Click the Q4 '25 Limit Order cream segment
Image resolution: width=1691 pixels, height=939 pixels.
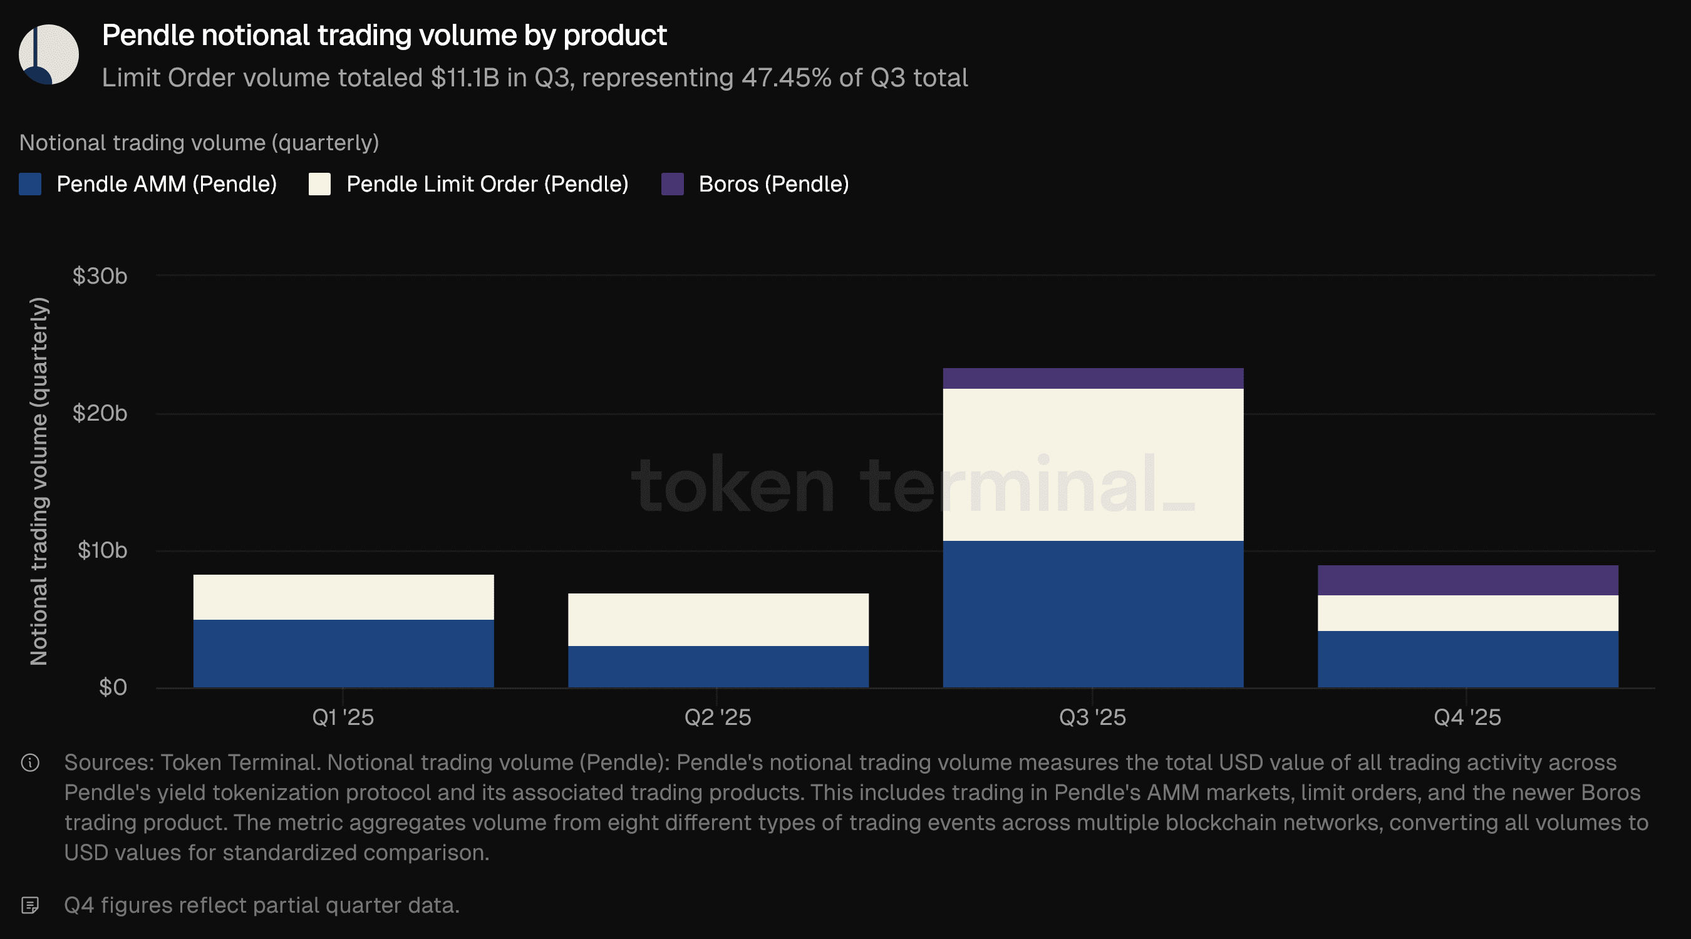pyautogui.click(x=1468, y=613)
